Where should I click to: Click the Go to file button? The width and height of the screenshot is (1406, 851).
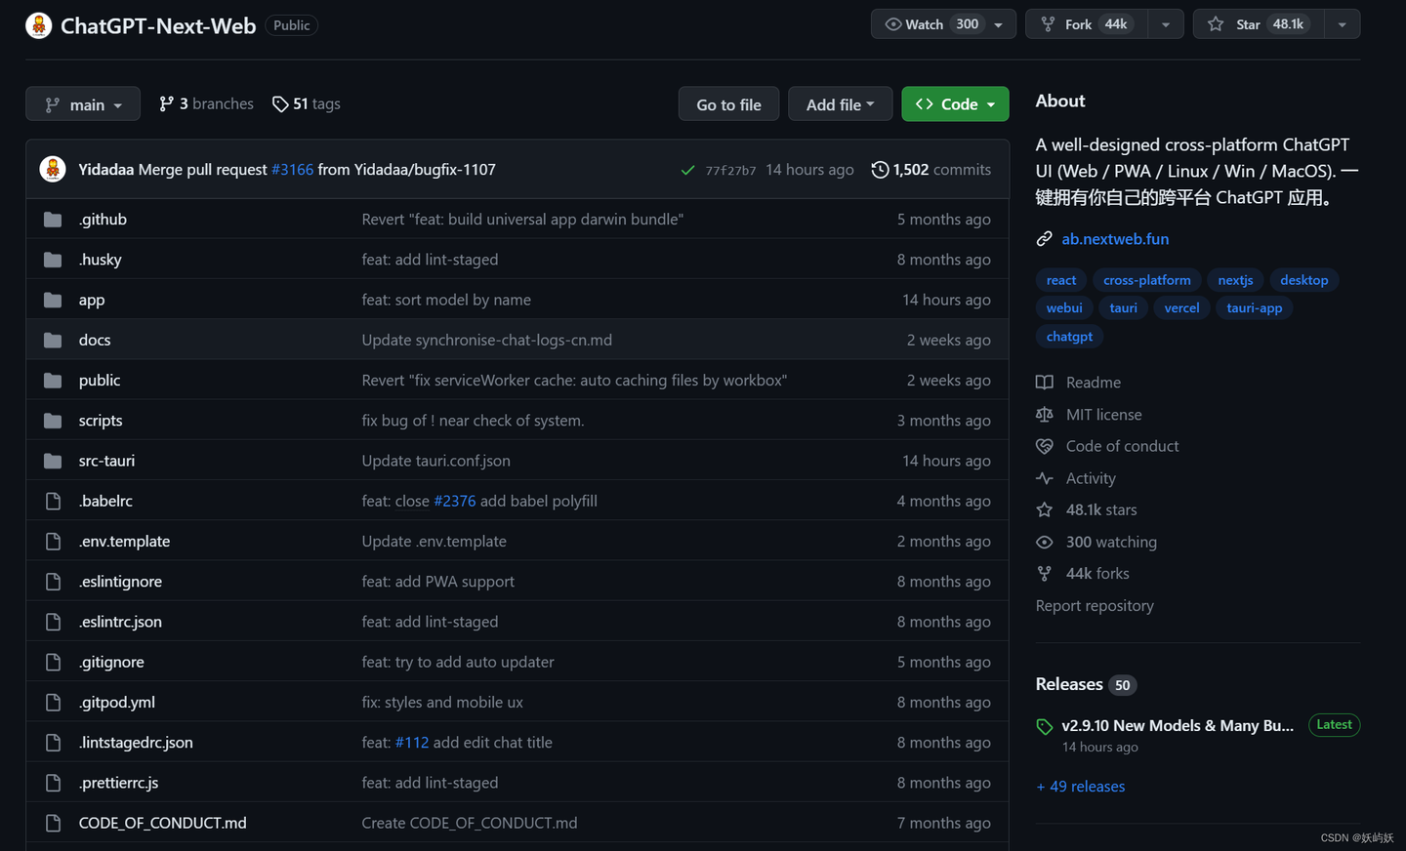pyautogui.click(x=728, y=104)
